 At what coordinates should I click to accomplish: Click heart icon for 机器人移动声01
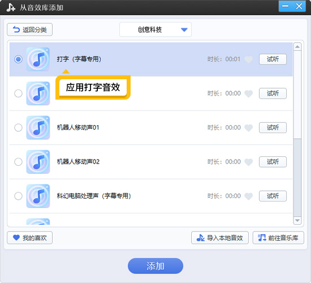(249, 128)
